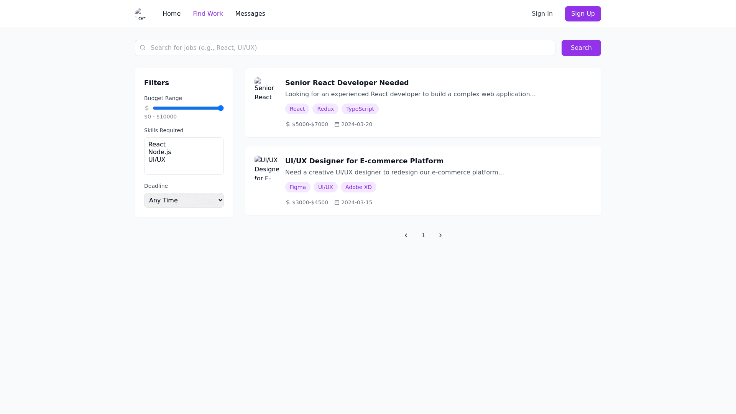Open the Any Time deadline dropdown

point(184,200)
